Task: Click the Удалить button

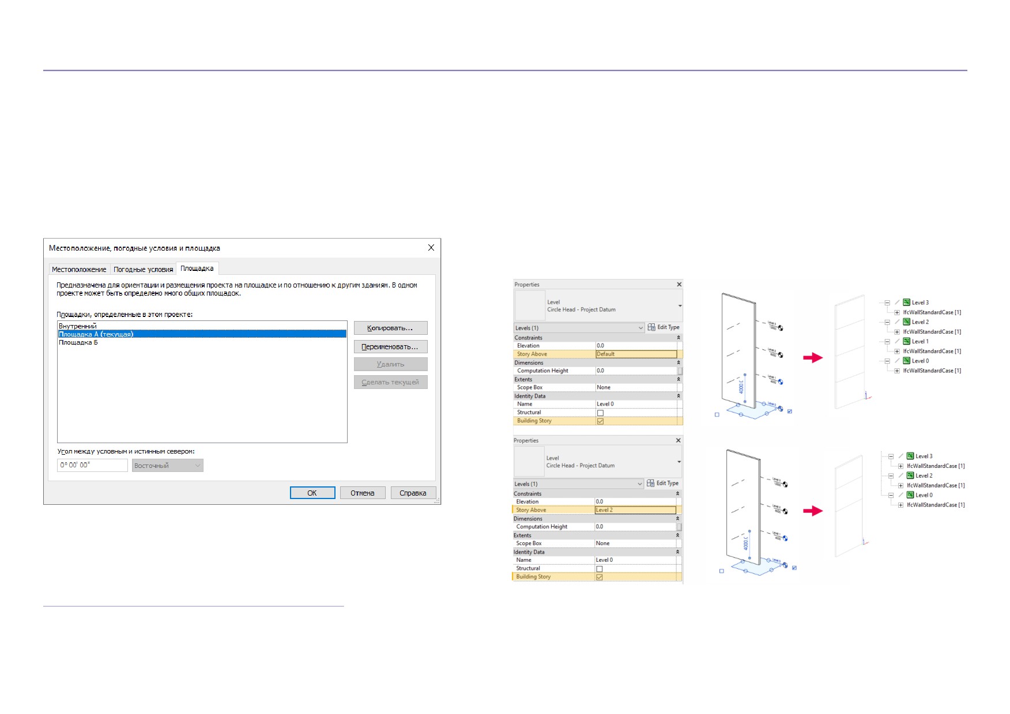Action: click(x=390, y=364)
